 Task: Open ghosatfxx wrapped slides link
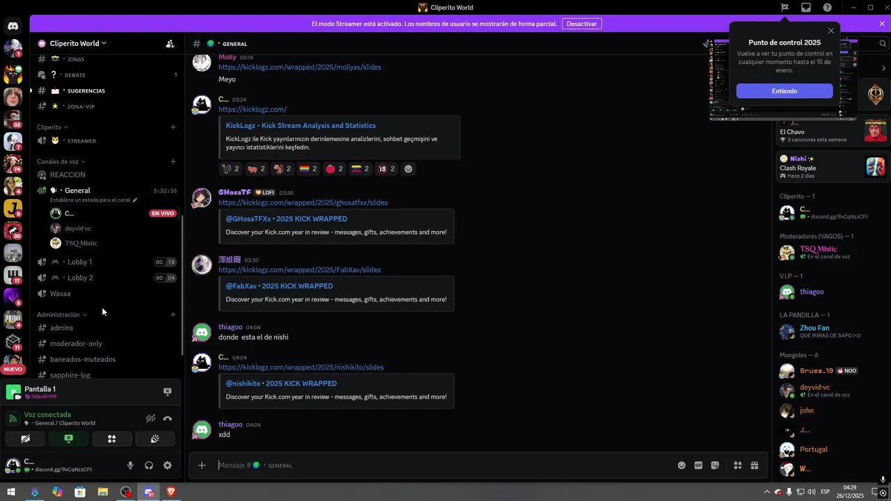click(x=303, y=202)
